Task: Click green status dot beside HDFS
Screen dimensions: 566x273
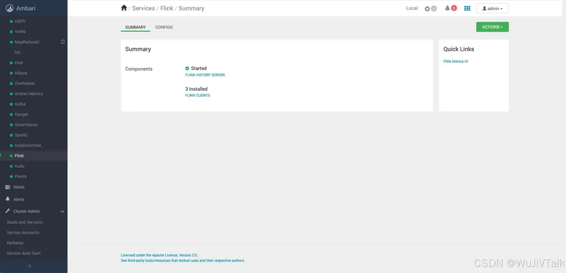Action: 11,21
